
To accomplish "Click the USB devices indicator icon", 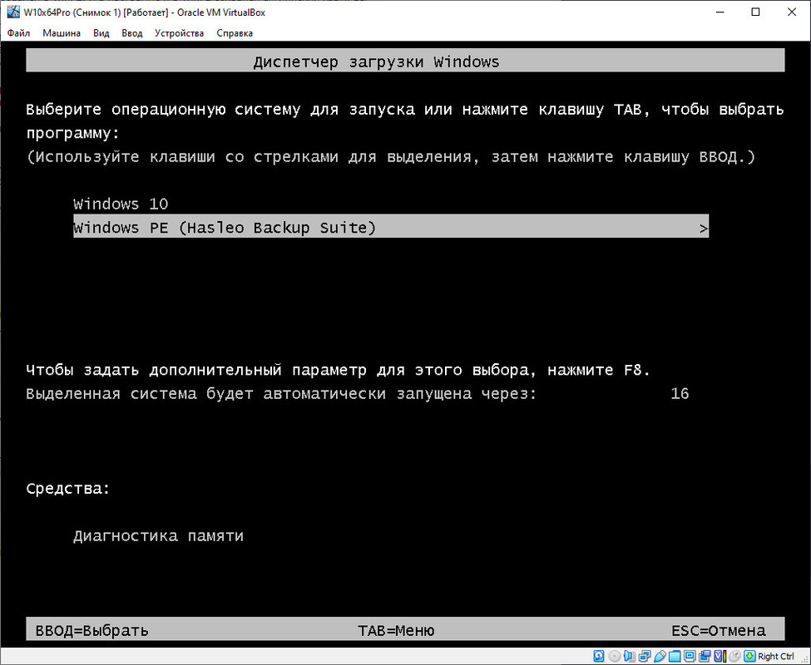I will point(660,656).
